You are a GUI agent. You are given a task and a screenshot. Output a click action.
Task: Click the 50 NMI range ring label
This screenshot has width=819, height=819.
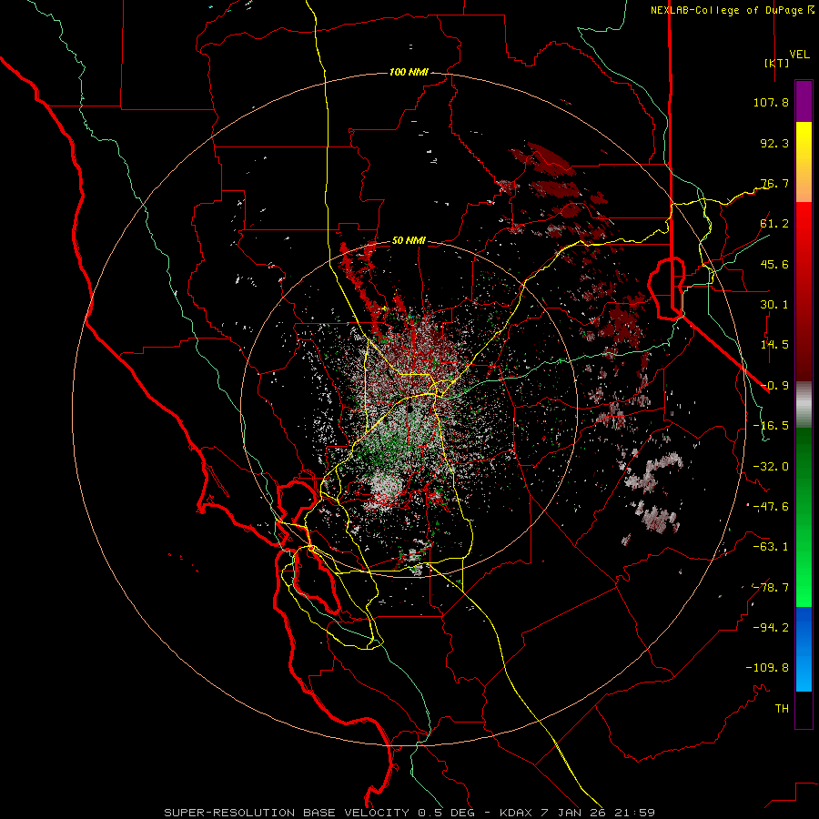(x=409, y=241)
